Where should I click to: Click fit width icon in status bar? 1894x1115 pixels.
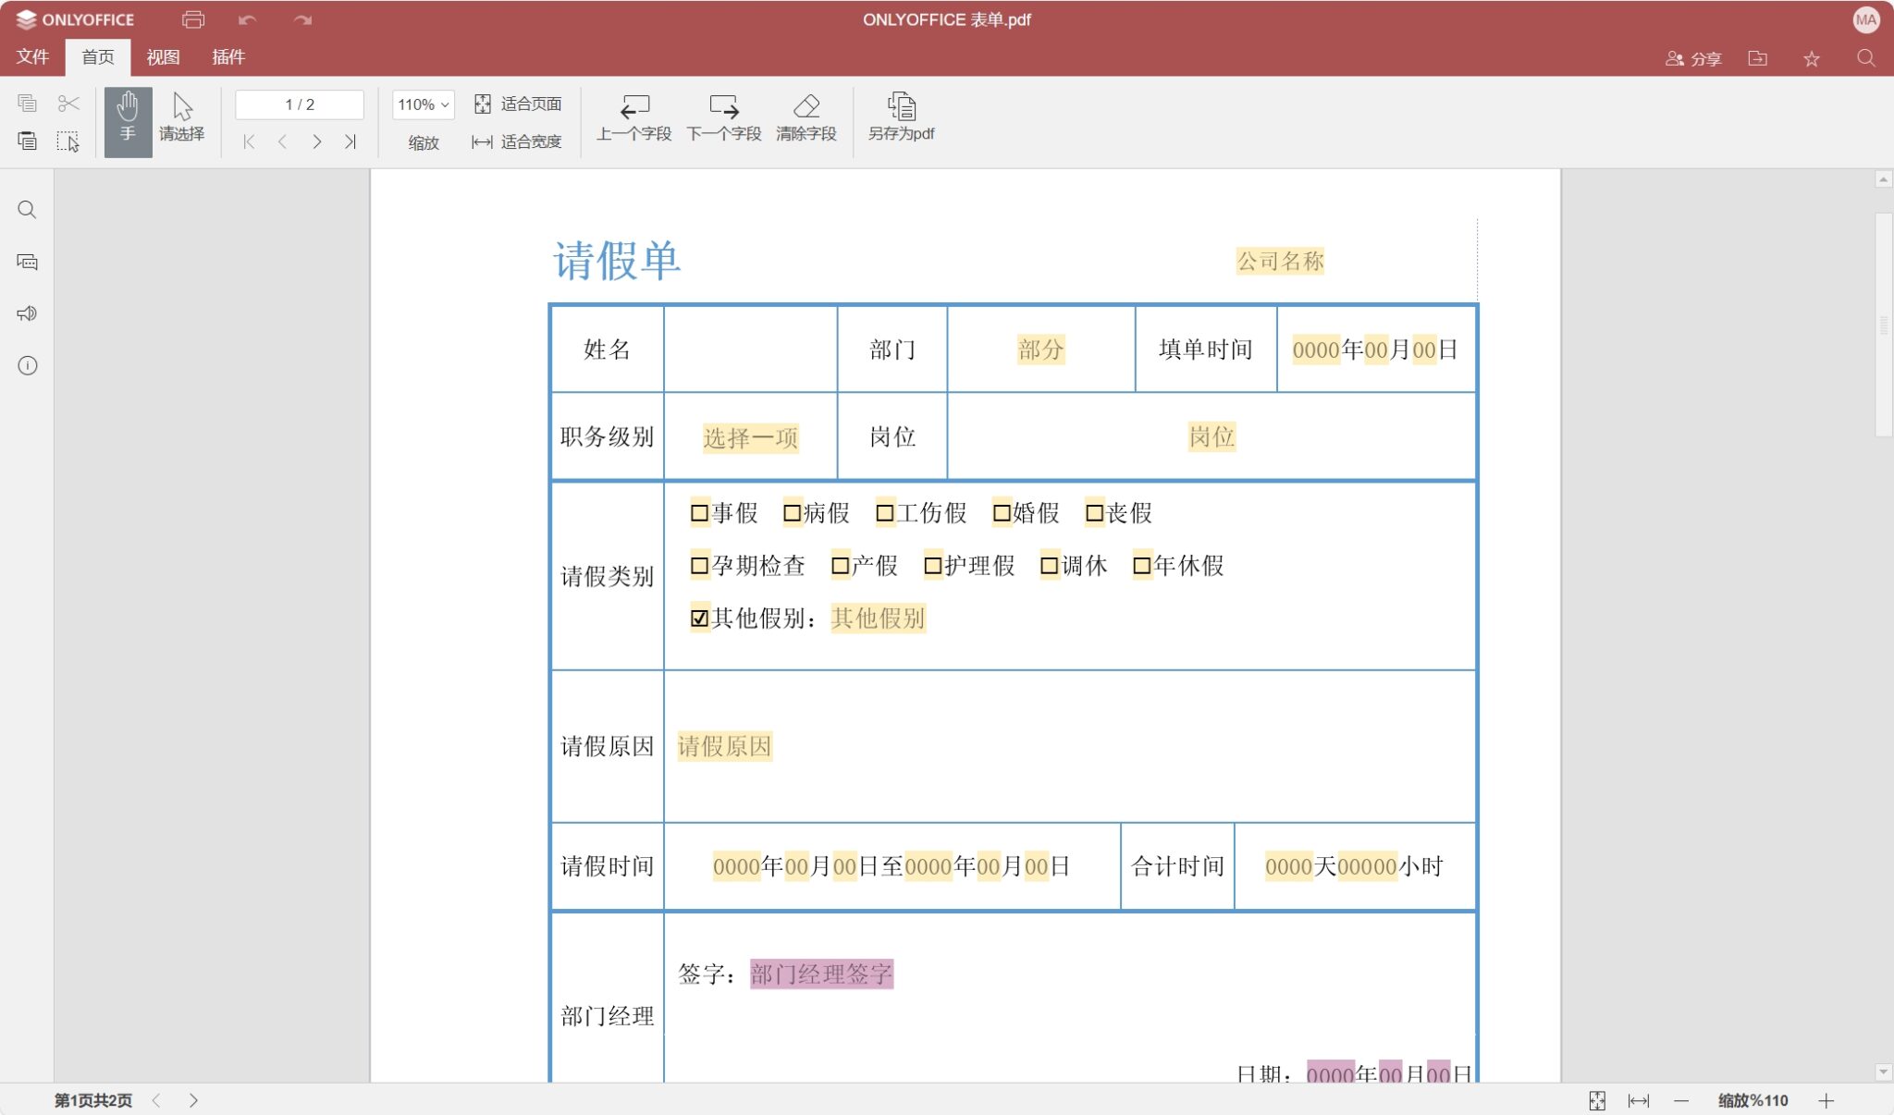[x=1639, y=1100]
